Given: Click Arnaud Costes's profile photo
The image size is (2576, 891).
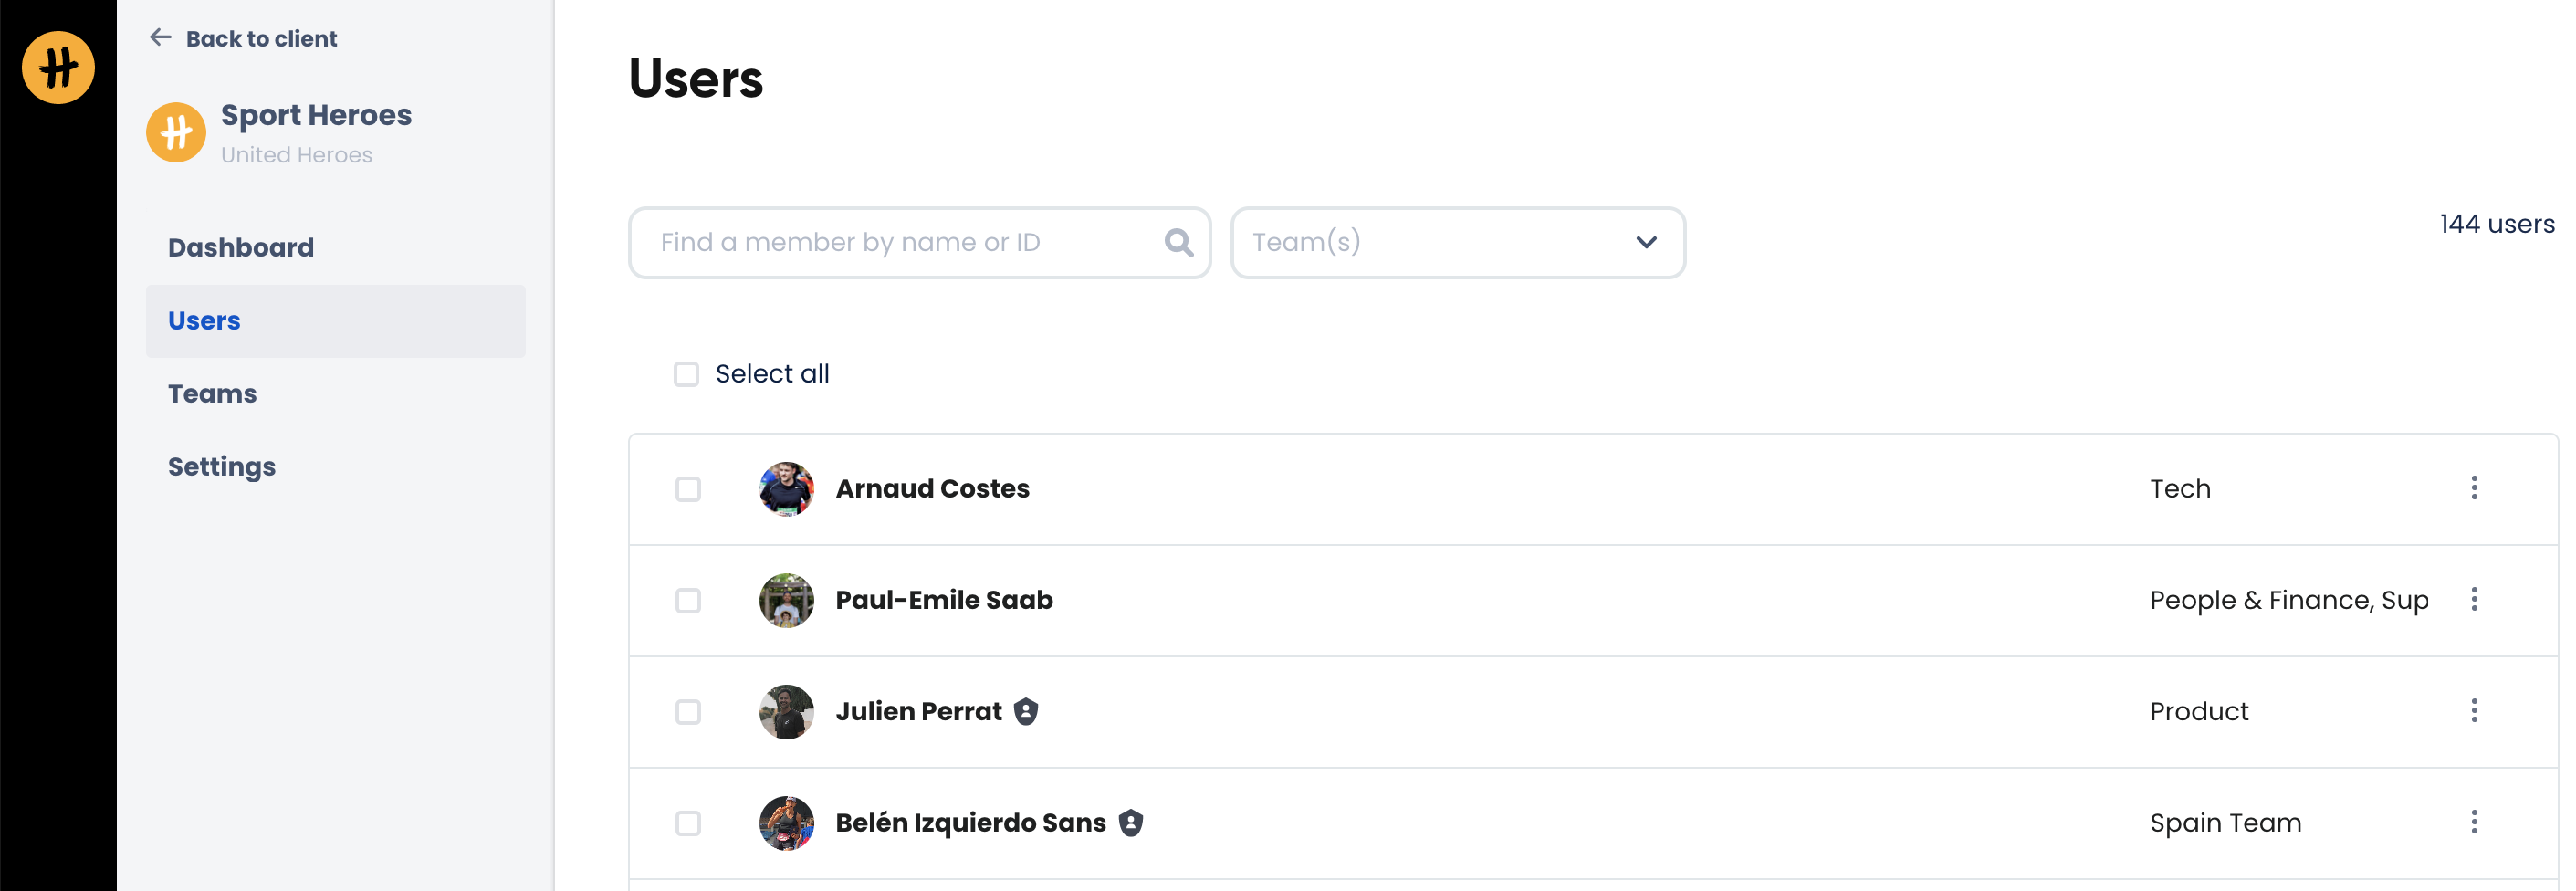Looking at the screenshot, I should click(786, 489).
